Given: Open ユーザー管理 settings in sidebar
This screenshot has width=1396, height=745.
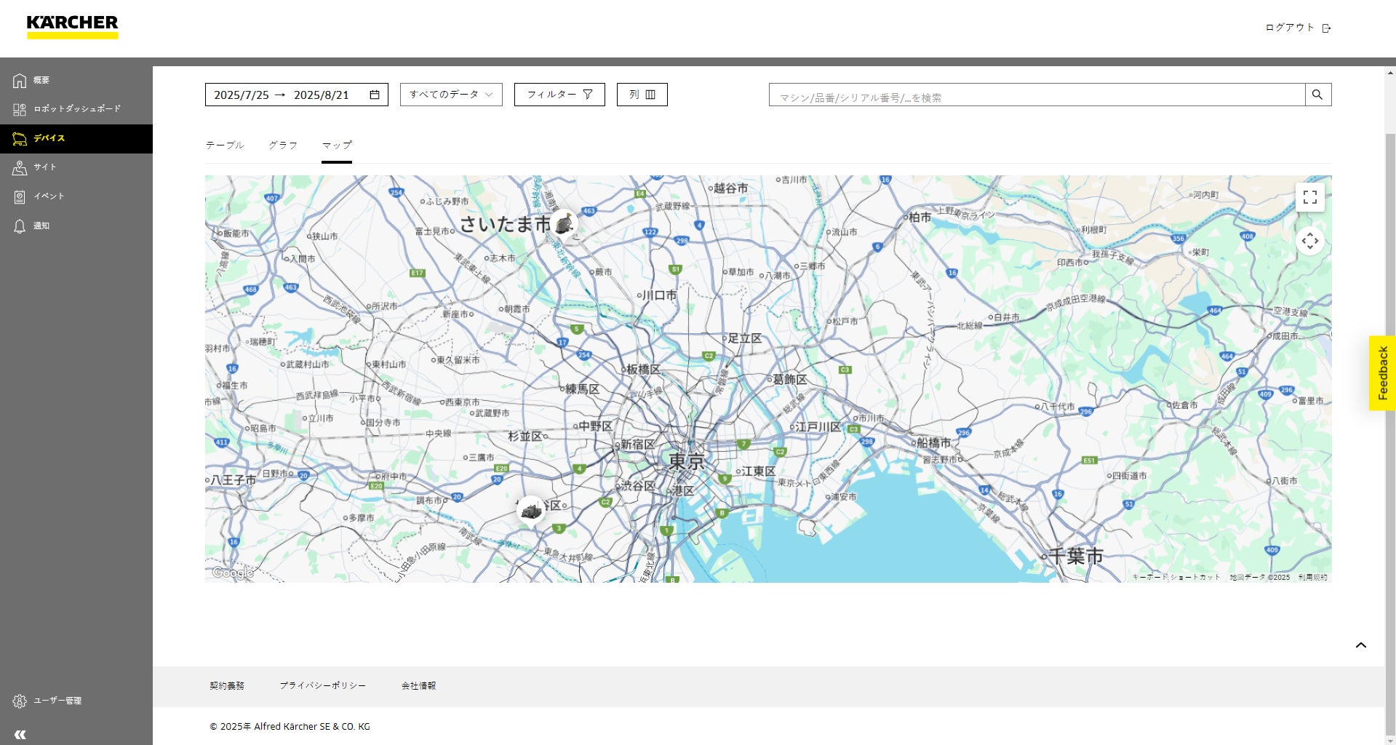Looking at the screenshot, I should click(57, 701).
